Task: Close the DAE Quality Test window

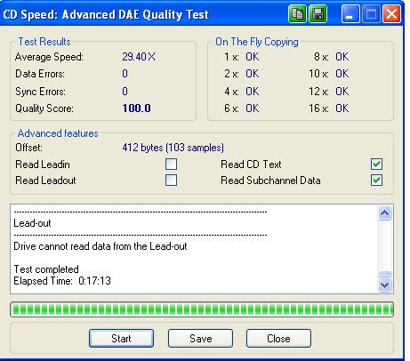Action: click(391, 14)
